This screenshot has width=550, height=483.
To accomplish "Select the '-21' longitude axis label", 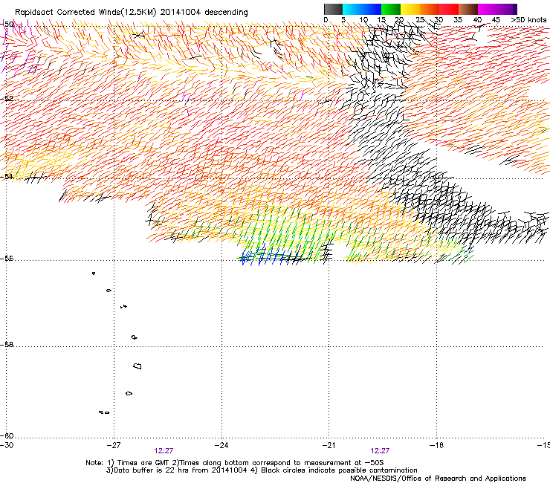I will 329,445.
